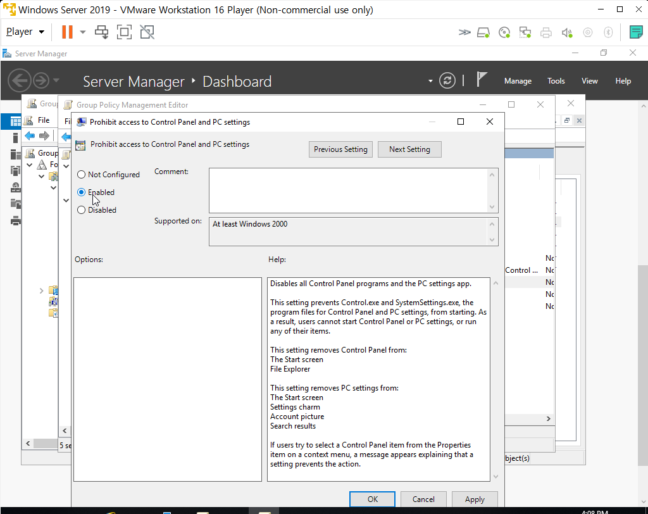The image size is (648, 514).
Task: Send Ctrl+Alt+Del to the virtual machine
Action: coord(102,32)
